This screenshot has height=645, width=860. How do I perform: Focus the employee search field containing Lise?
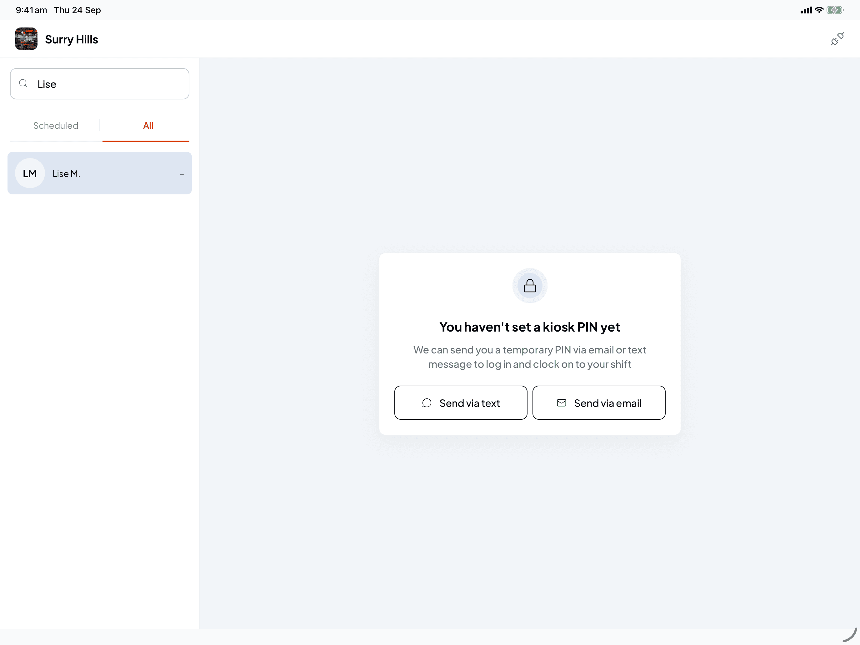click(x=99, y=84)
